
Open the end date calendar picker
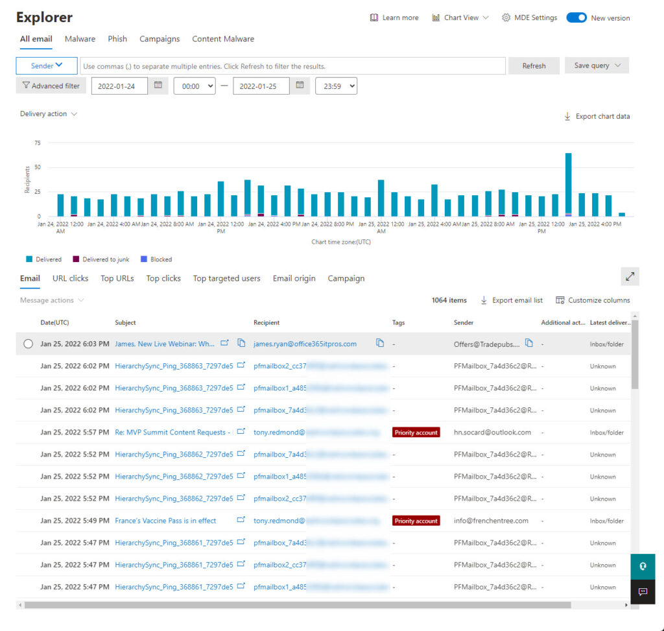pyautogui.click(x=300, y=85)
